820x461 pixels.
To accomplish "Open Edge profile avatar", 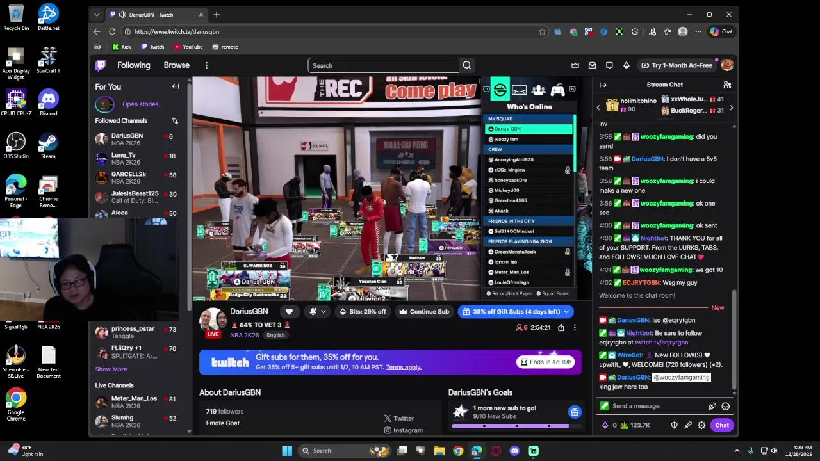I will coord(683,31).
